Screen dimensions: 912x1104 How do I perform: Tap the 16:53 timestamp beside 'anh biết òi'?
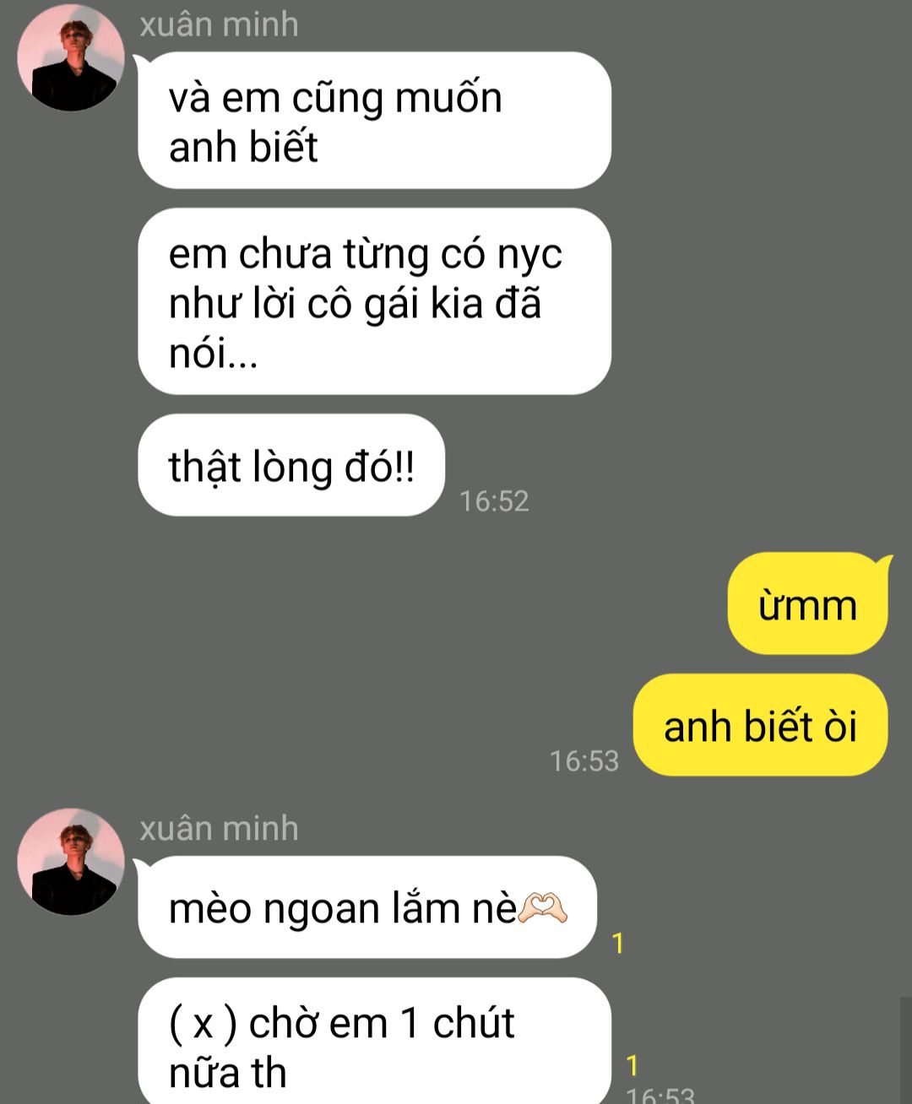click(x=584, y=760)
